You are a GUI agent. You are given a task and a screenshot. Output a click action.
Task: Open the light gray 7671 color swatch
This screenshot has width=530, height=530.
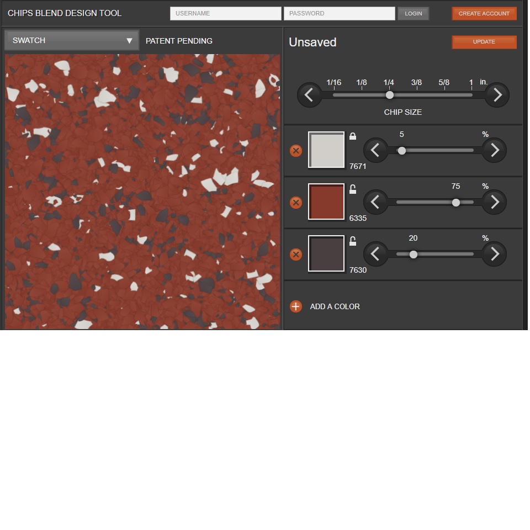click(326, 150)
